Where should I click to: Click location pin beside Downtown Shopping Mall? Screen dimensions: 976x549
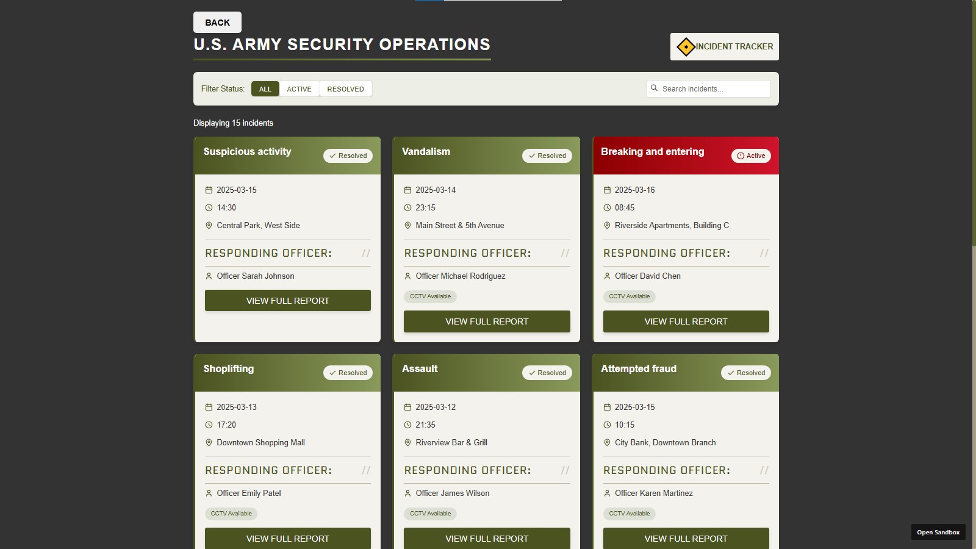[x=209, y=443]
